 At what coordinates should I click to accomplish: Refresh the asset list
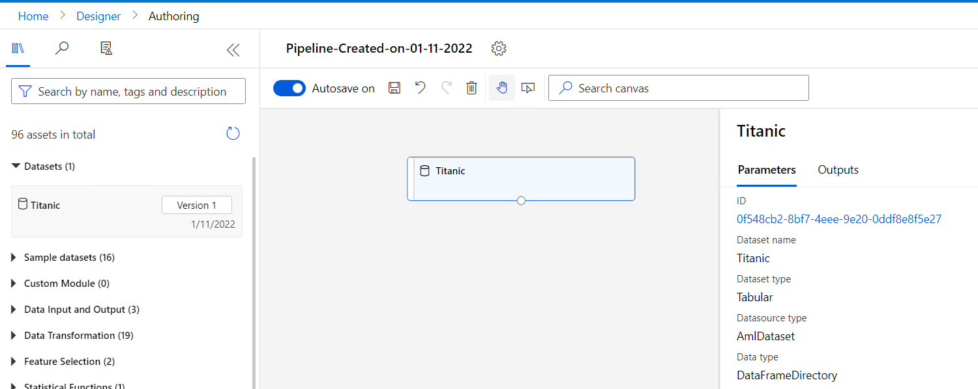[x=233, y=134]
